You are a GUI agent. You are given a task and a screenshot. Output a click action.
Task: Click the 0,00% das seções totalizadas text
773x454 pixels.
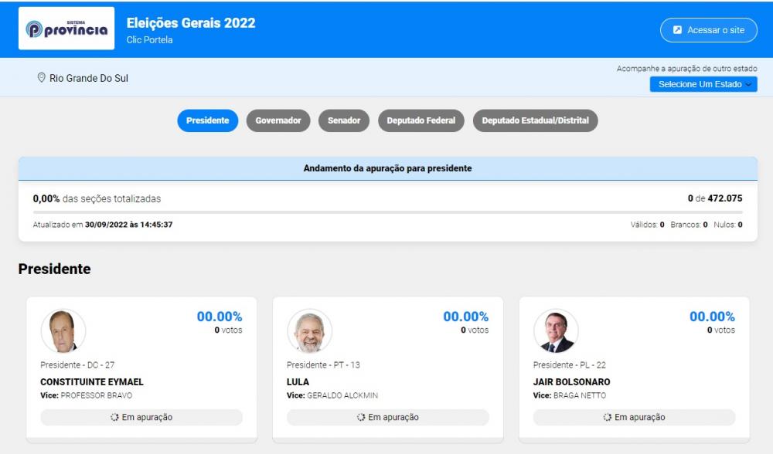[x=97, y=199]
